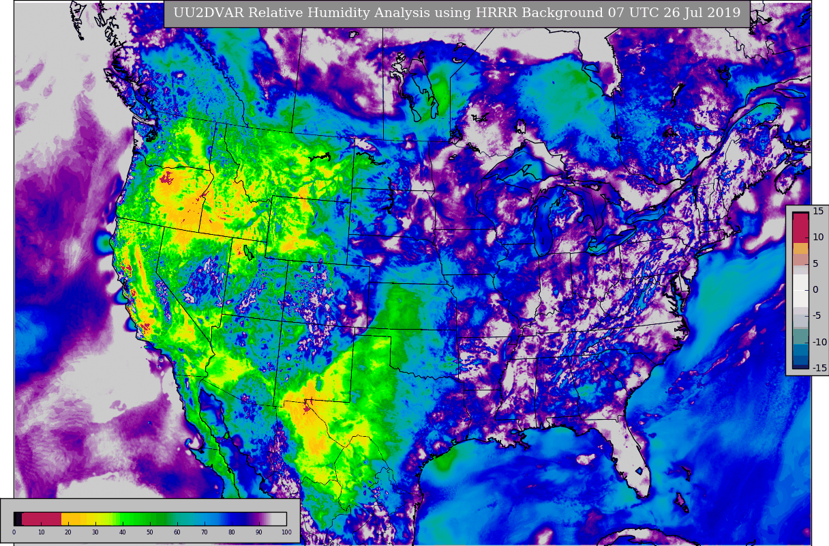Click the "20" label on the horizontal colorbar
This screenshot has height=546, width=829.
(67, 532)
